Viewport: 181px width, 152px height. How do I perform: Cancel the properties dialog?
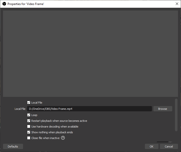pyautogui.click(x=169, y=146)
